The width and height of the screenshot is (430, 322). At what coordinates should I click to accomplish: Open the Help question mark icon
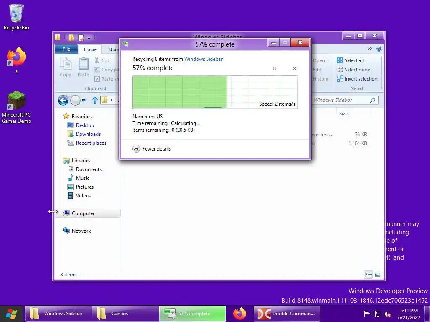point(379,49)
